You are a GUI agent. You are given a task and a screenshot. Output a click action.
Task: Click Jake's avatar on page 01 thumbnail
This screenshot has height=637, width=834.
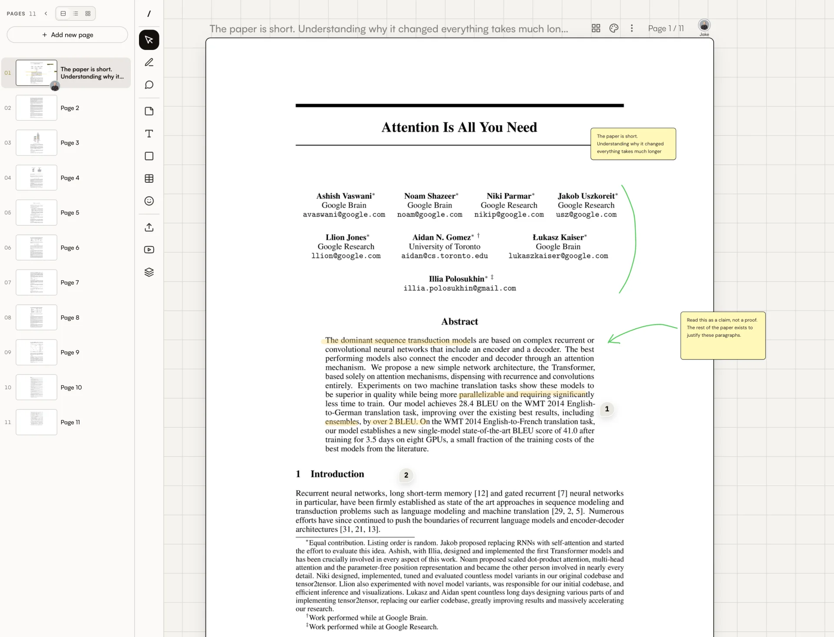[55, 86]
